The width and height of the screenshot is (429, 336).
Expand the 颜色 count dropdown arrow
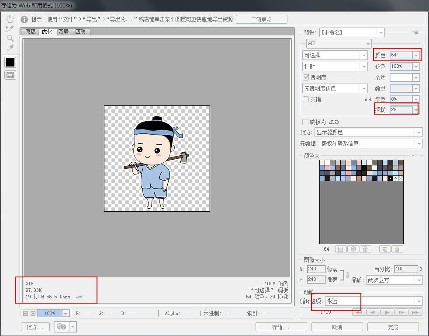point(416,55)
